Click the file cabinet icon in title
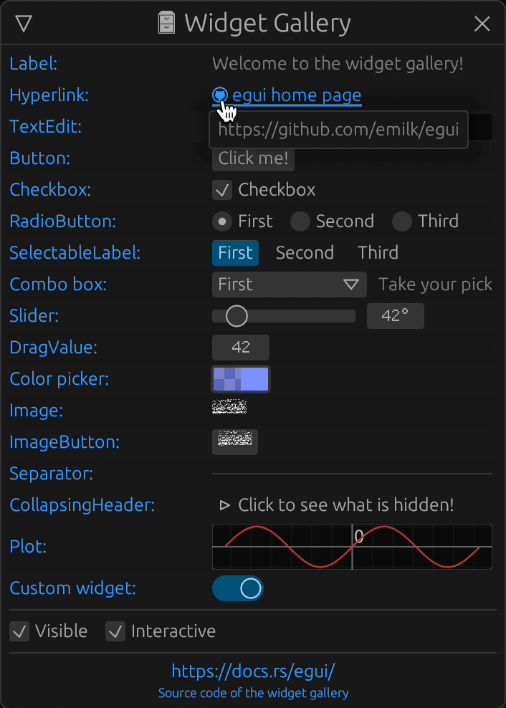 (166, 24)
